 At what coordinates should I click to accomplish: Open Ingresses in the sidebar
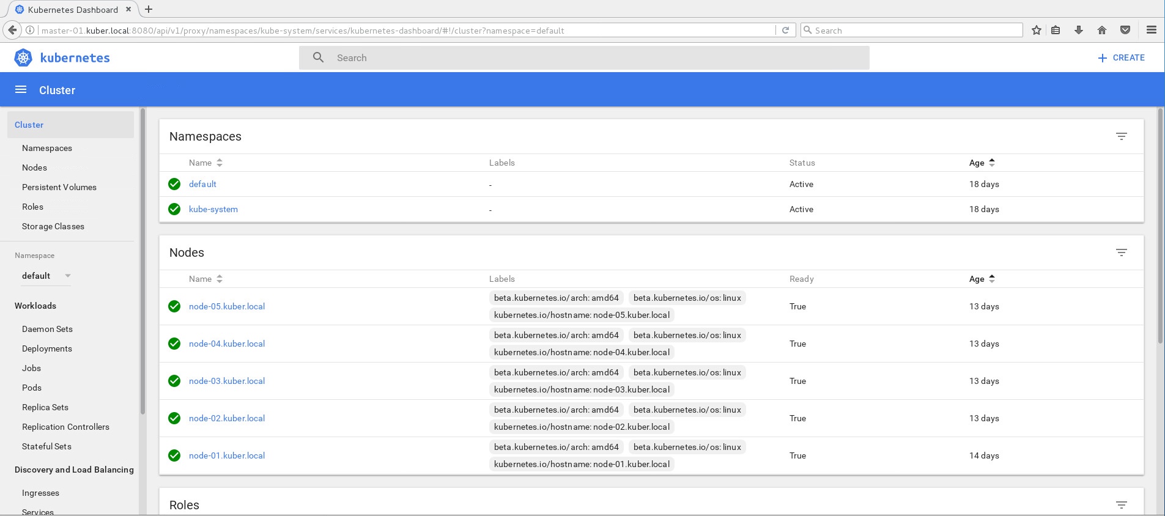point(40,493)
